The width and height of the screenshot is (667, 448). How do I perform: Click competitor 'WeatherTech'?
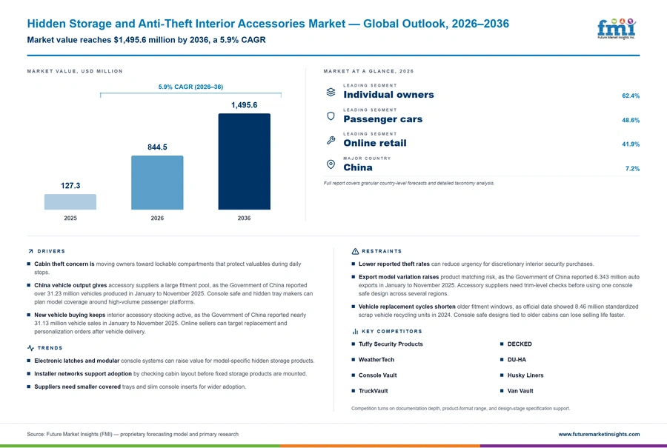[x=376, y=360]
